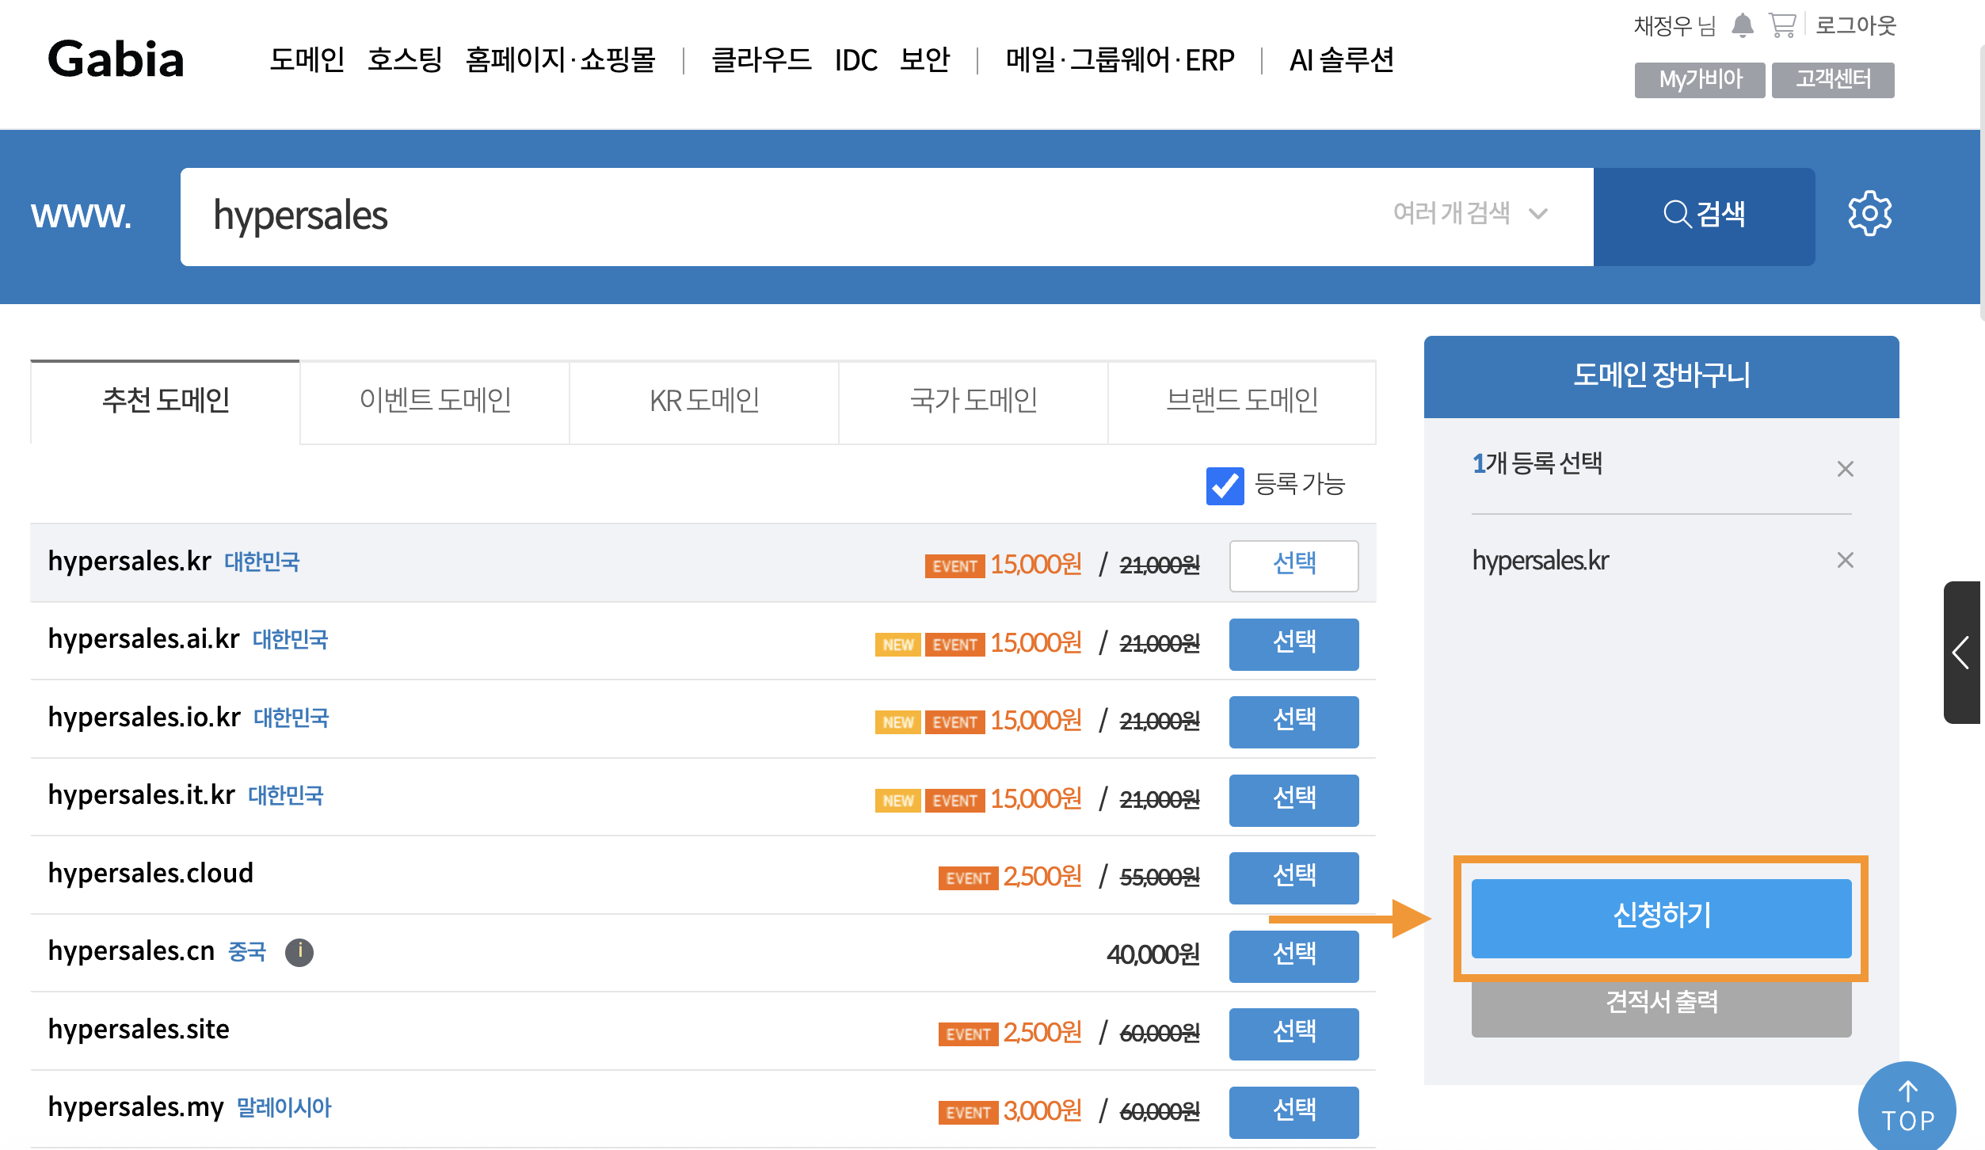Deselect hypersales.kr using its 선택 button
The height and width of the screenshot is (1150, 1985).
click(1293, 565)
